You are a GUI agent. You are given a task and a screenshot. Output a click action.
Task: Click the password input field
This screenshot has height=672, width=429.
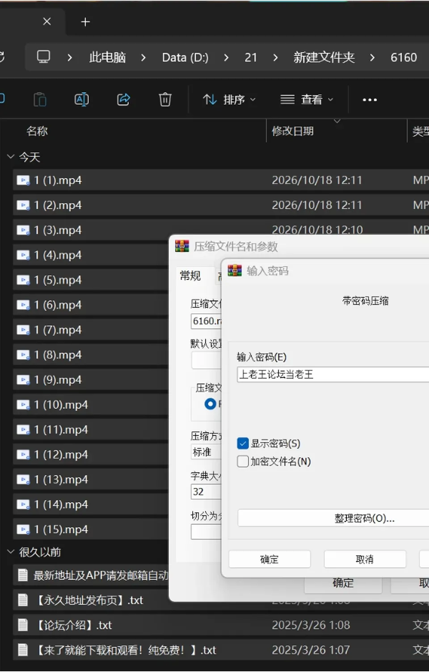point(333,374)
